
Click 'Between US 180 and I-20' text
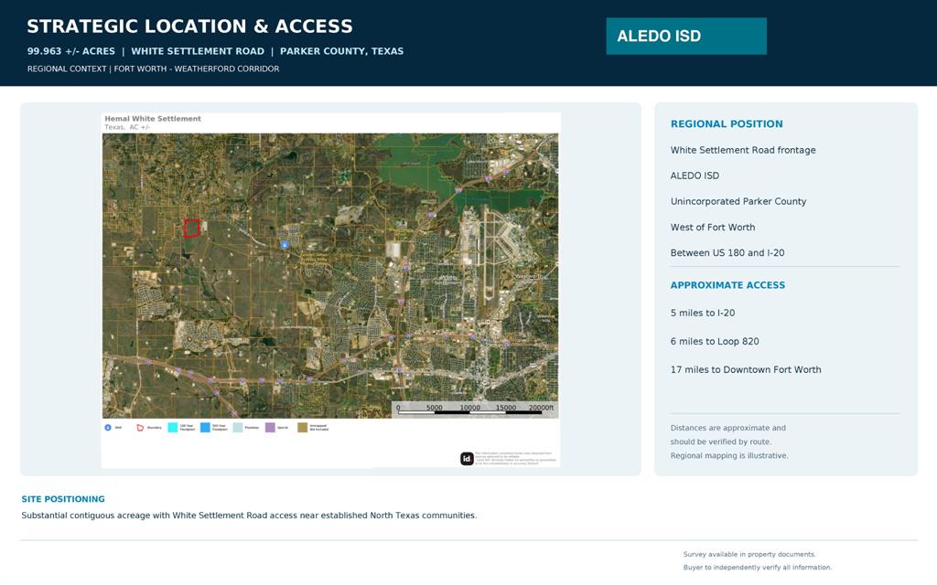click(727, 252)
